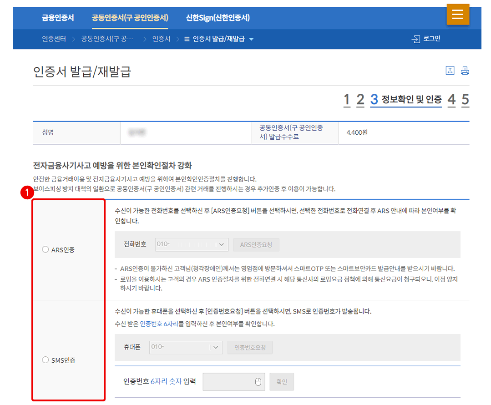Click the 인증서 발급/재발급 page heading
The image size is (491, 405).
(x=82, y=72)
